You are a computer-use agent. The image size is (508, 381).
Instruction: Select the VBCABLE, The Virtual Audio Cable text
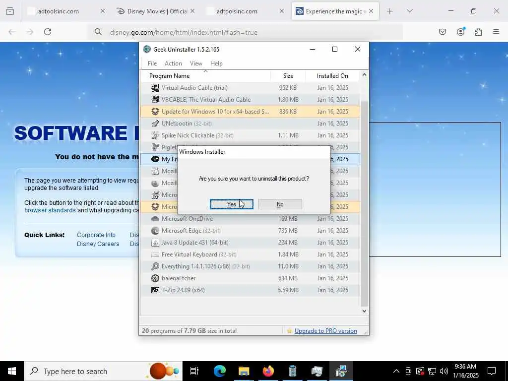click(206, 99)
